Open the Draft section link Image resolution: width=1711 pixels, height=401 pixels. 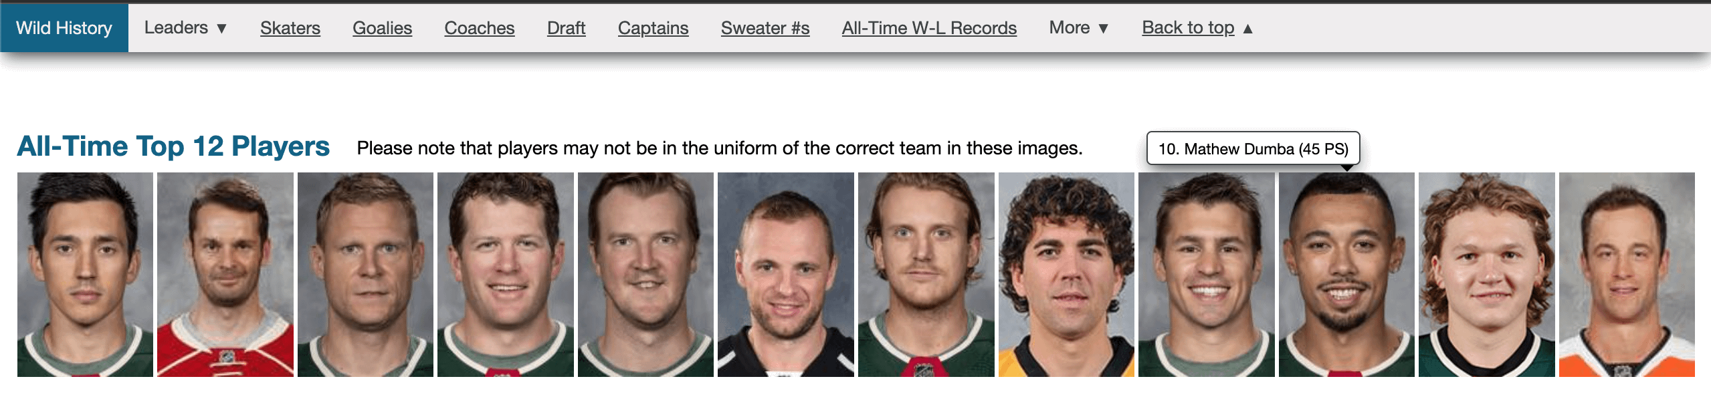point(566,28)
